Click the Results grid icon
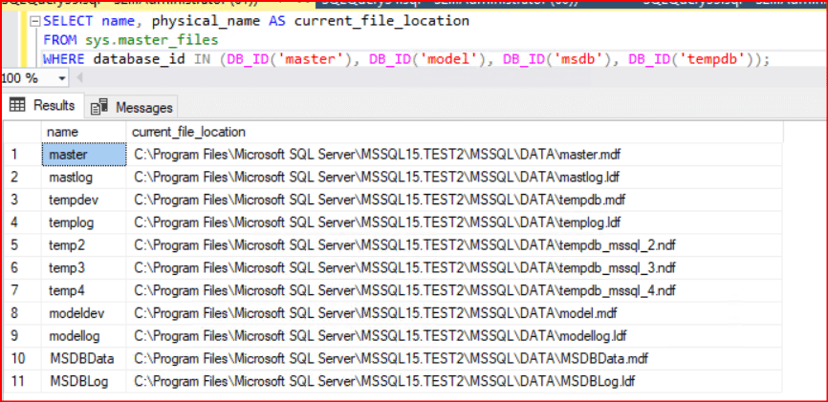The image size is (828, 402). [x=17, y=105]
